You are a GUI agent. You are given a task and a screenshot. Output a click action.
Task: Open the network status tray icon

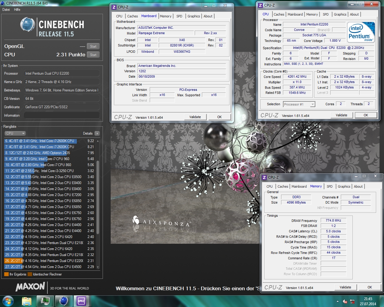(352, 301)
